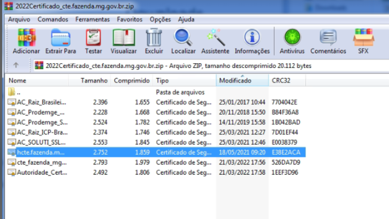
Task: Click the Extrair Para folder icon
Action: 60,37
